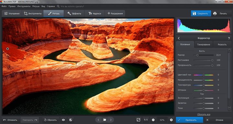
Task: Click the search field Что вы хотите сделать
Action: [x=72, y=6]
